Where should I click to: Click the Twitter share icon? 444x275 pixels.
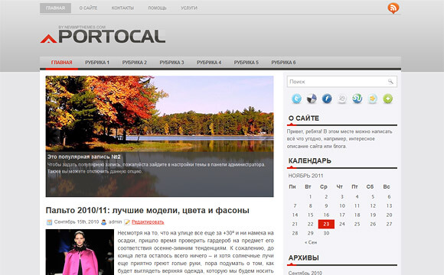(x=296, y=99)
